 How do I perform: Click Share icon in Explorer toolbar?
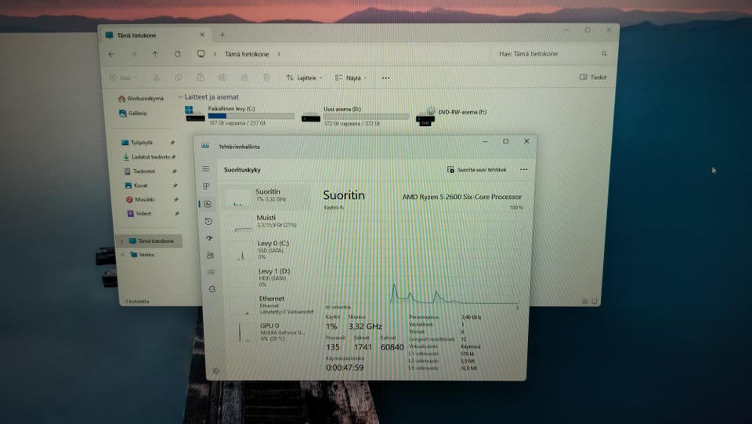click(244, 78)
